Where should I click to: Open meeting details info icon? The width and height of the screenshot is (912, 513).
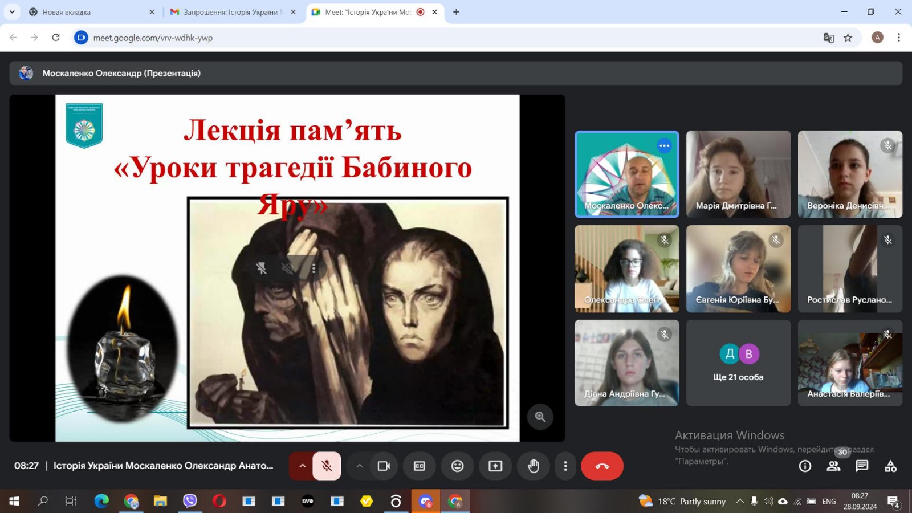[805, 466]
